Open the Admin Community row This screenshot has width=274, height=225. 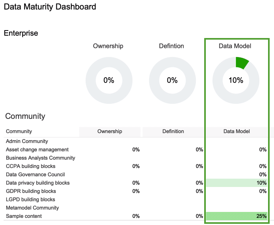(x=27, y=141)
